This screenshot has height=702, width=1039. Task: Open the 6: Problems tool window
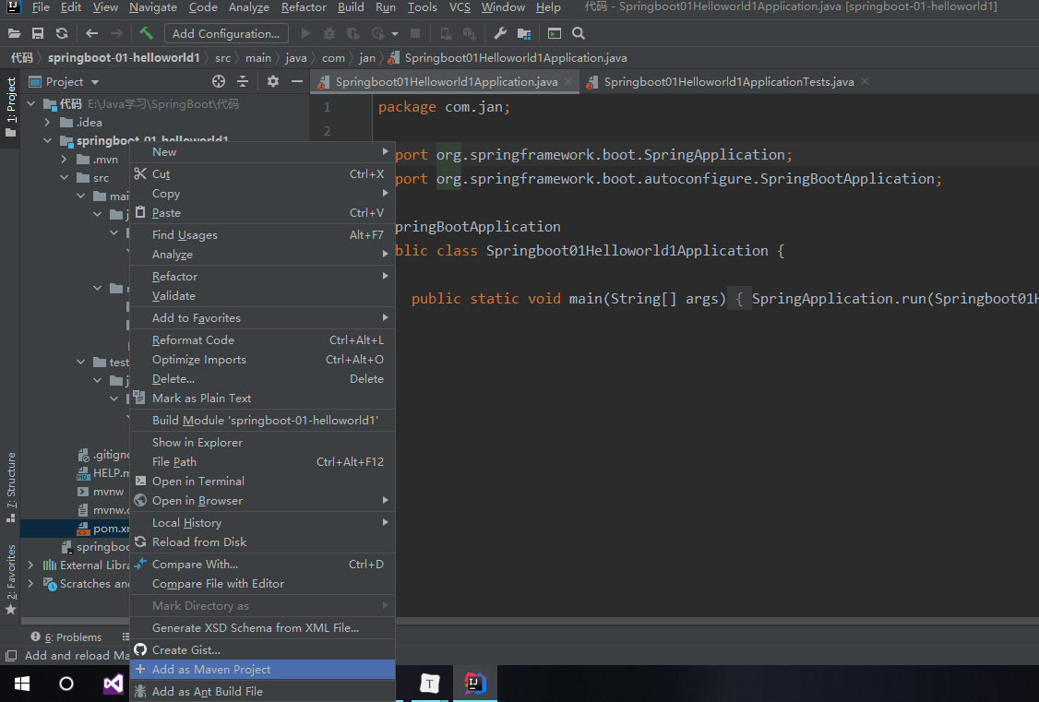tap(66, 637)
